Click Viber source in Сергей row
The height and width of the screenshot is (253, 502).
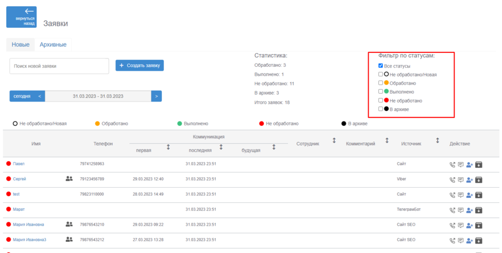(x=401, y=179)
